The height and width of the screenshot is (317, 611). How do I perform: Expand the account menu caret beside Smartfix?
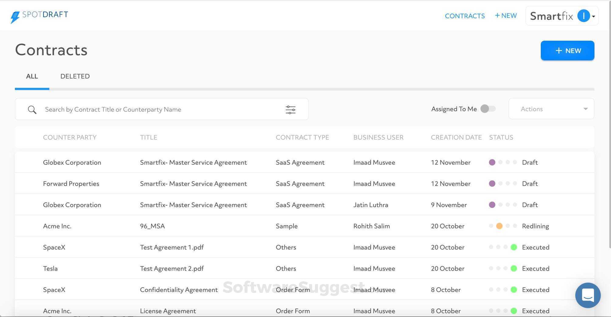click(x=594, y=17)
